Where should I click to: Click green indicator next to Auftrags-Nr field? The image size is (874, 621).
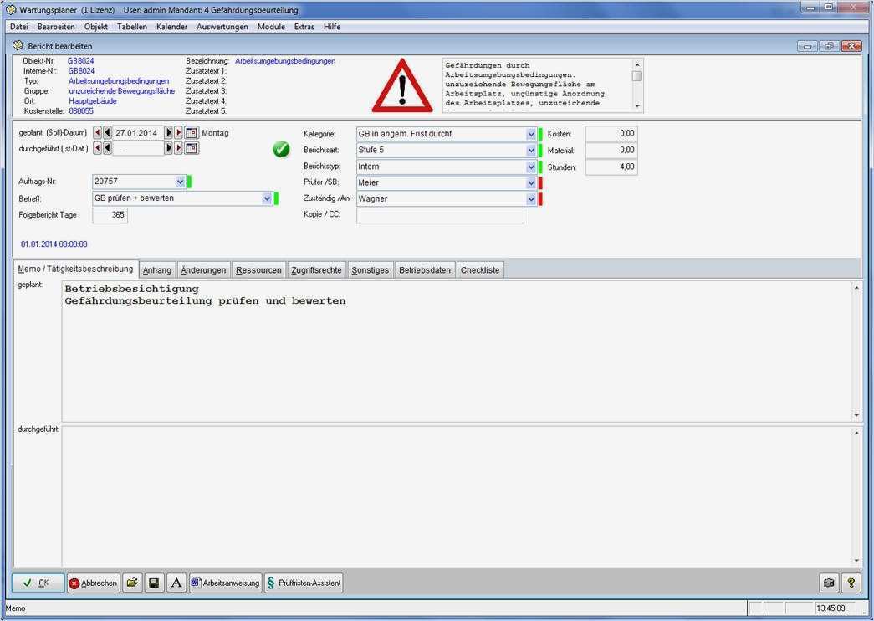point(190,182)
